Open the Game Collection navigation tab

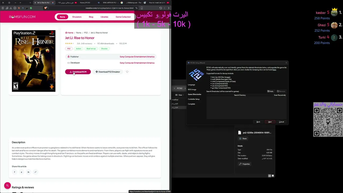point(123,17)
